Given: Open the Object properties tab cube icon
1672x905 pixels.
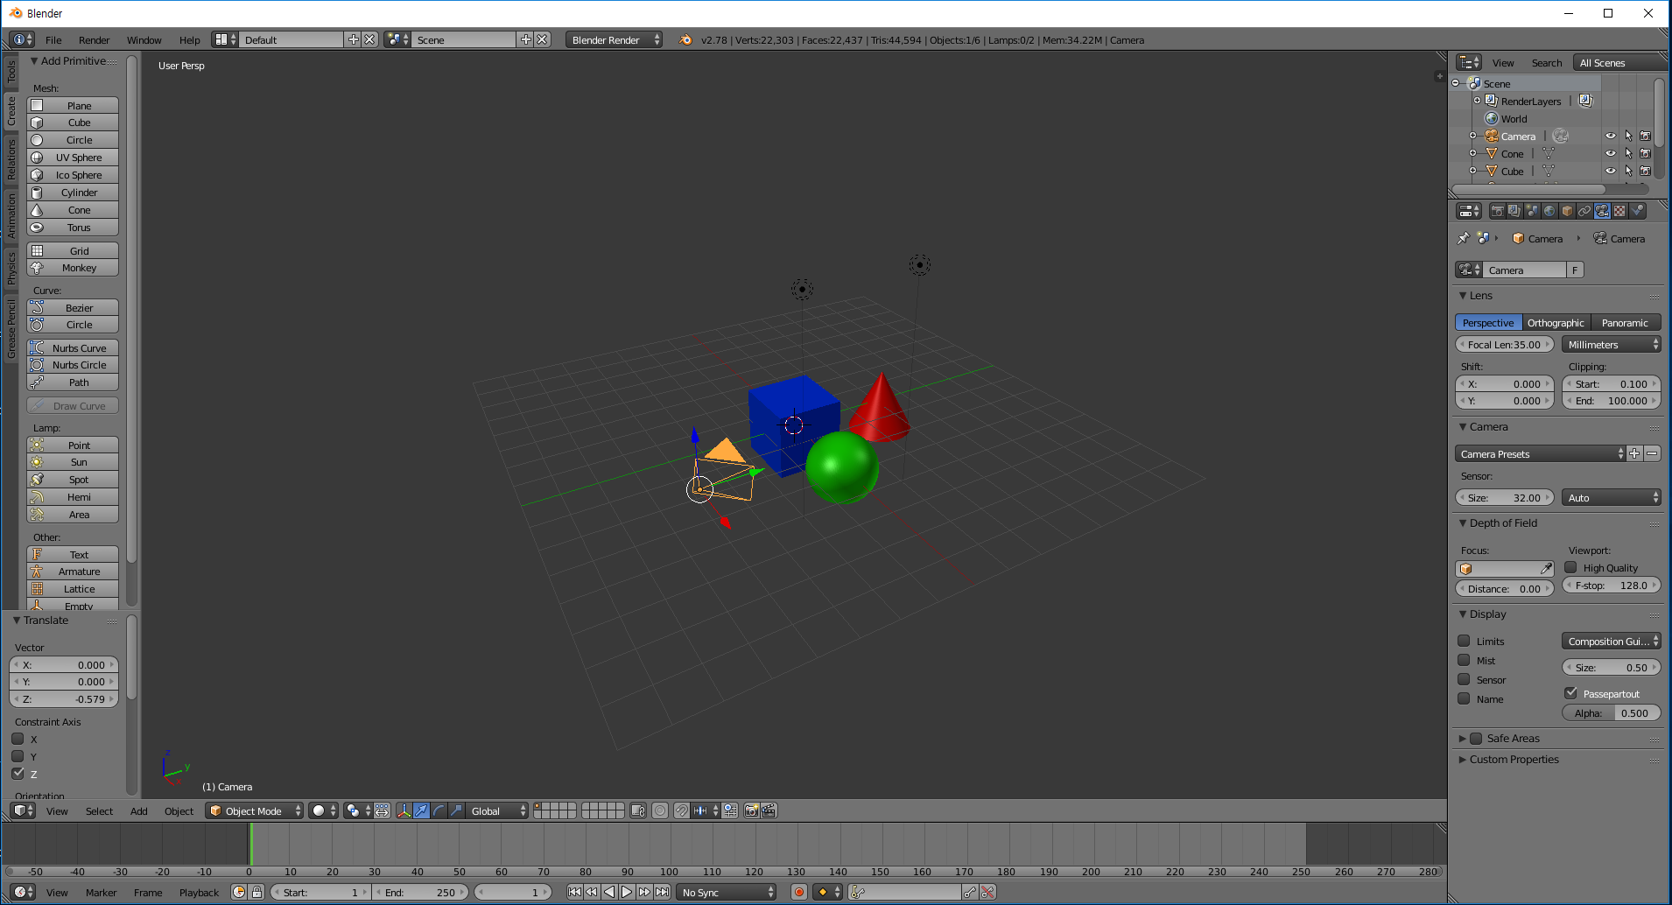Looking at the screenshot, I should point(1567,211).
